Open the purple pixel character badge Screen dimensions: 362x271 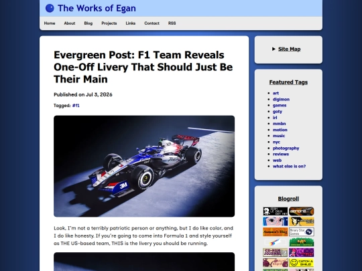click(x=302, y=252)
